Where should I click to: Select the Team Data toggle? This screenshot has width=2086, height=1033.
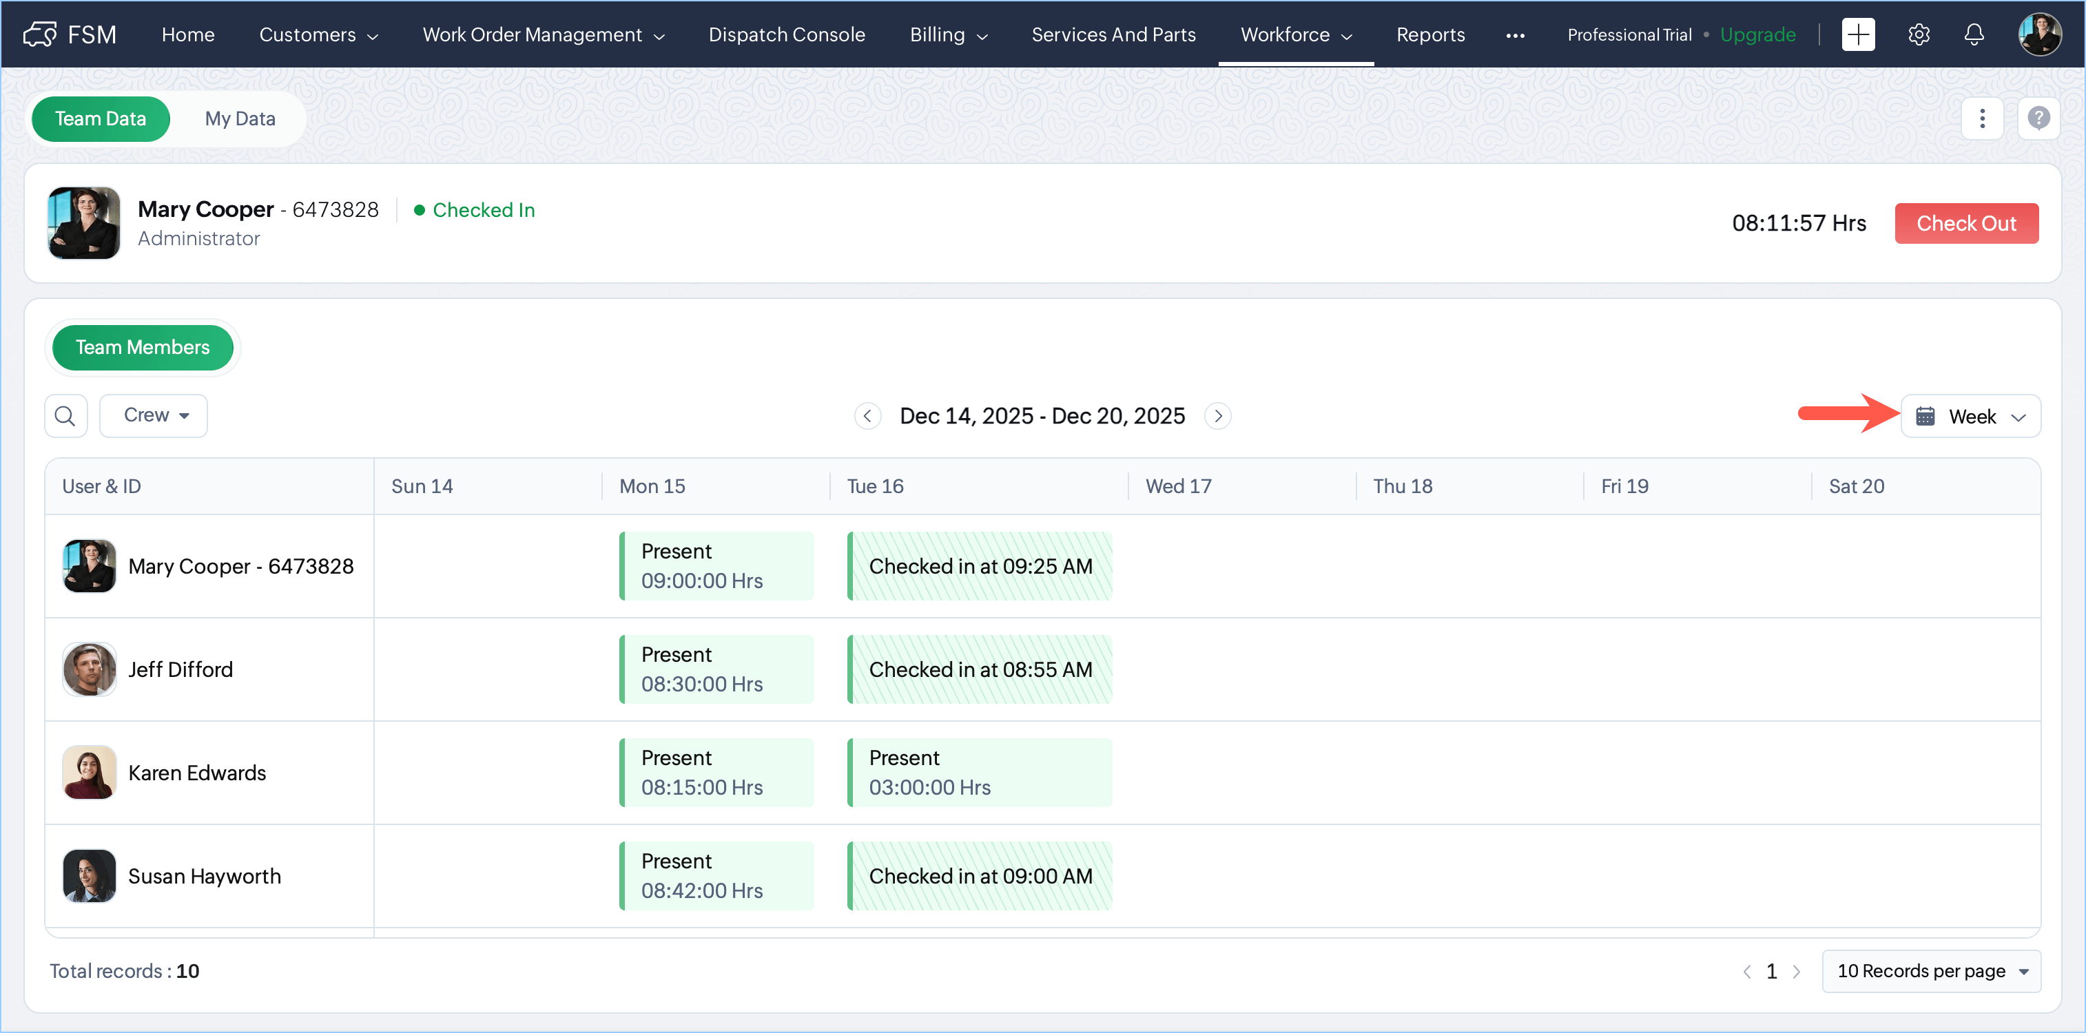click(x=101, y=118)
